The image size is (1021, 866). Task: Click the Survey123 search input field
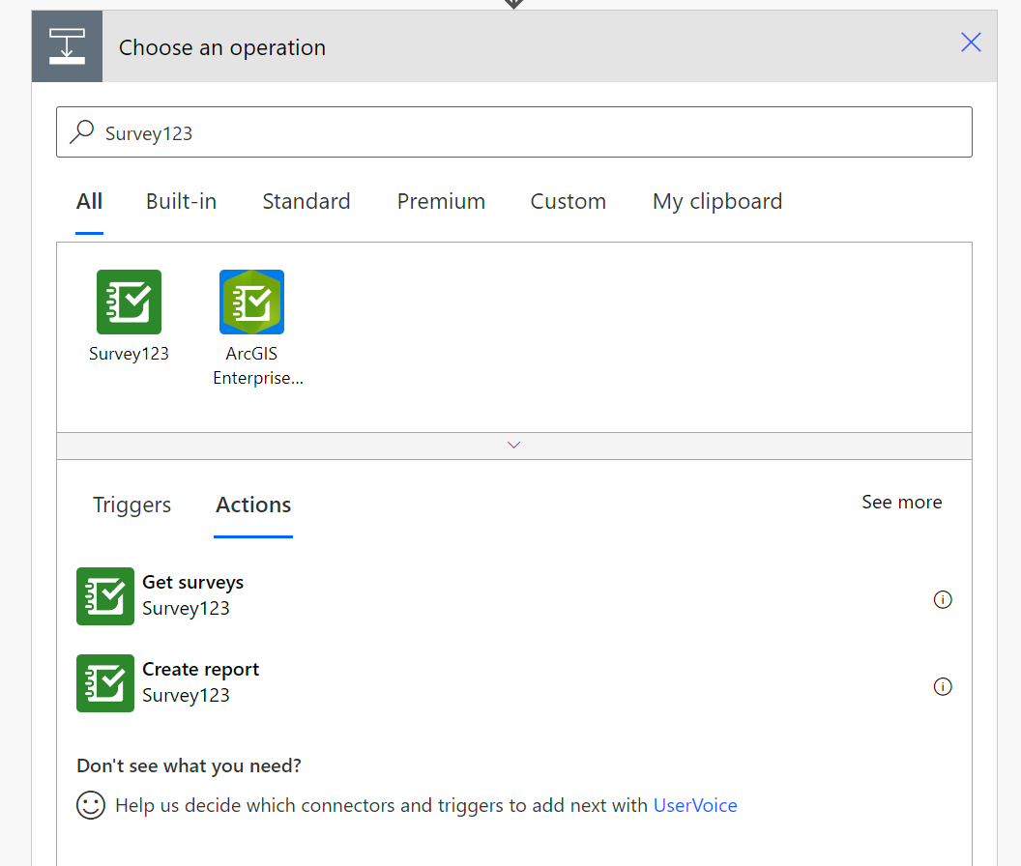(x=532, y=132)
